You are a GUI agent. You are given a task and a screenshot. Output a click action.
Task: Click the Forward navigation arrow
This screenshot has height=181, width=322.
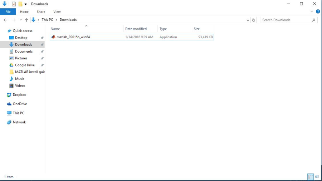tap(14, 20)
